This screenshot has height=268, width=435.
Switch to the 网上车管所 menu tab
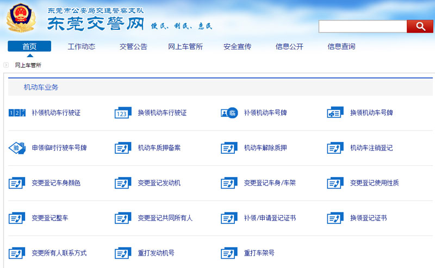(185, 47)
